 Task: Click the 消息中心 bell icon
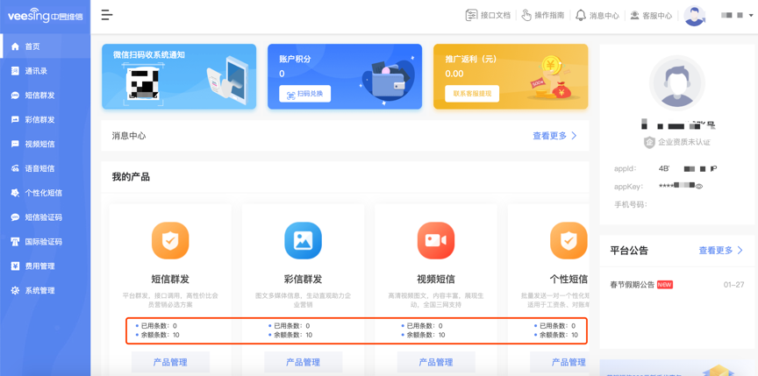coord(581,16)
